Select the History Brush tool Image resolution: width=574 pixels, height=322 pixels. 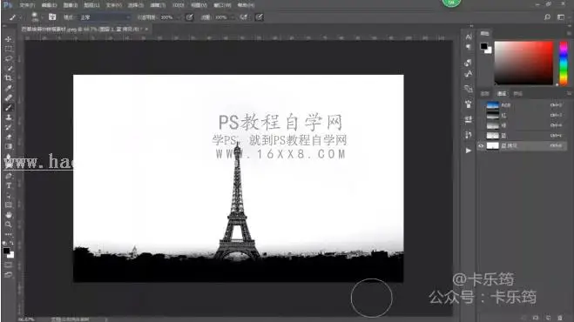[9, 127]
